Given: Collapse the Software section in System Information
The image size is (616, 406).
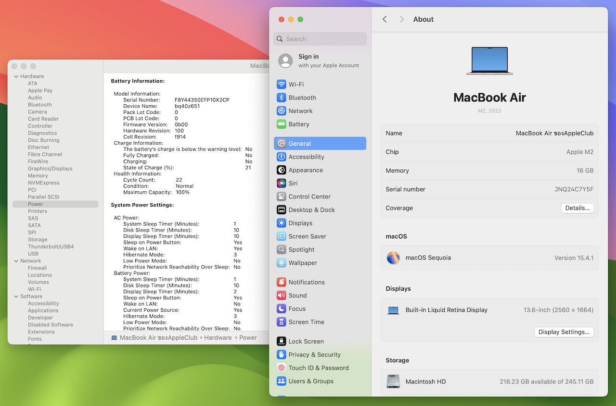Looking at the screenshot, I should tap(16, 296).
